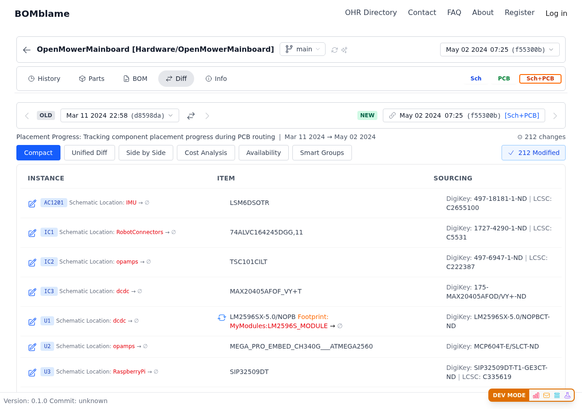Switch scope to Sch only
The width and height of the screenshot is (582, 409).
click(476, 79)
